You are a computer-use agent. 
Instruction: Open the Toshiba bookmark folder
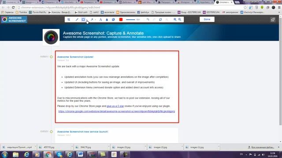[x=21, y=12]
